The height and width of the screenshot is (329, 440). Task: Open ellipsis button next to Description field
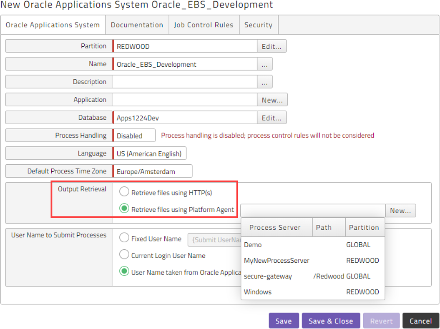(264, 82)
